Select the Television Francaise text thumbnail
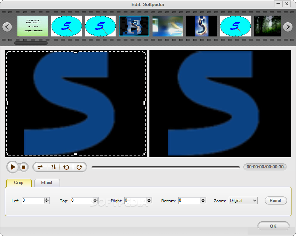 pos(33,26)
